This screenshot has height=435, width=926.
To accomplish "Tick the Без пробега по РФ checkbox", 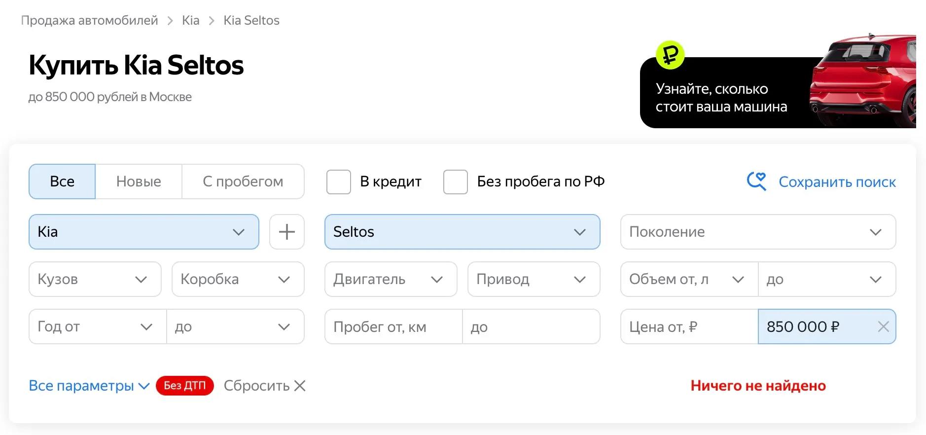I will (456, 182).
